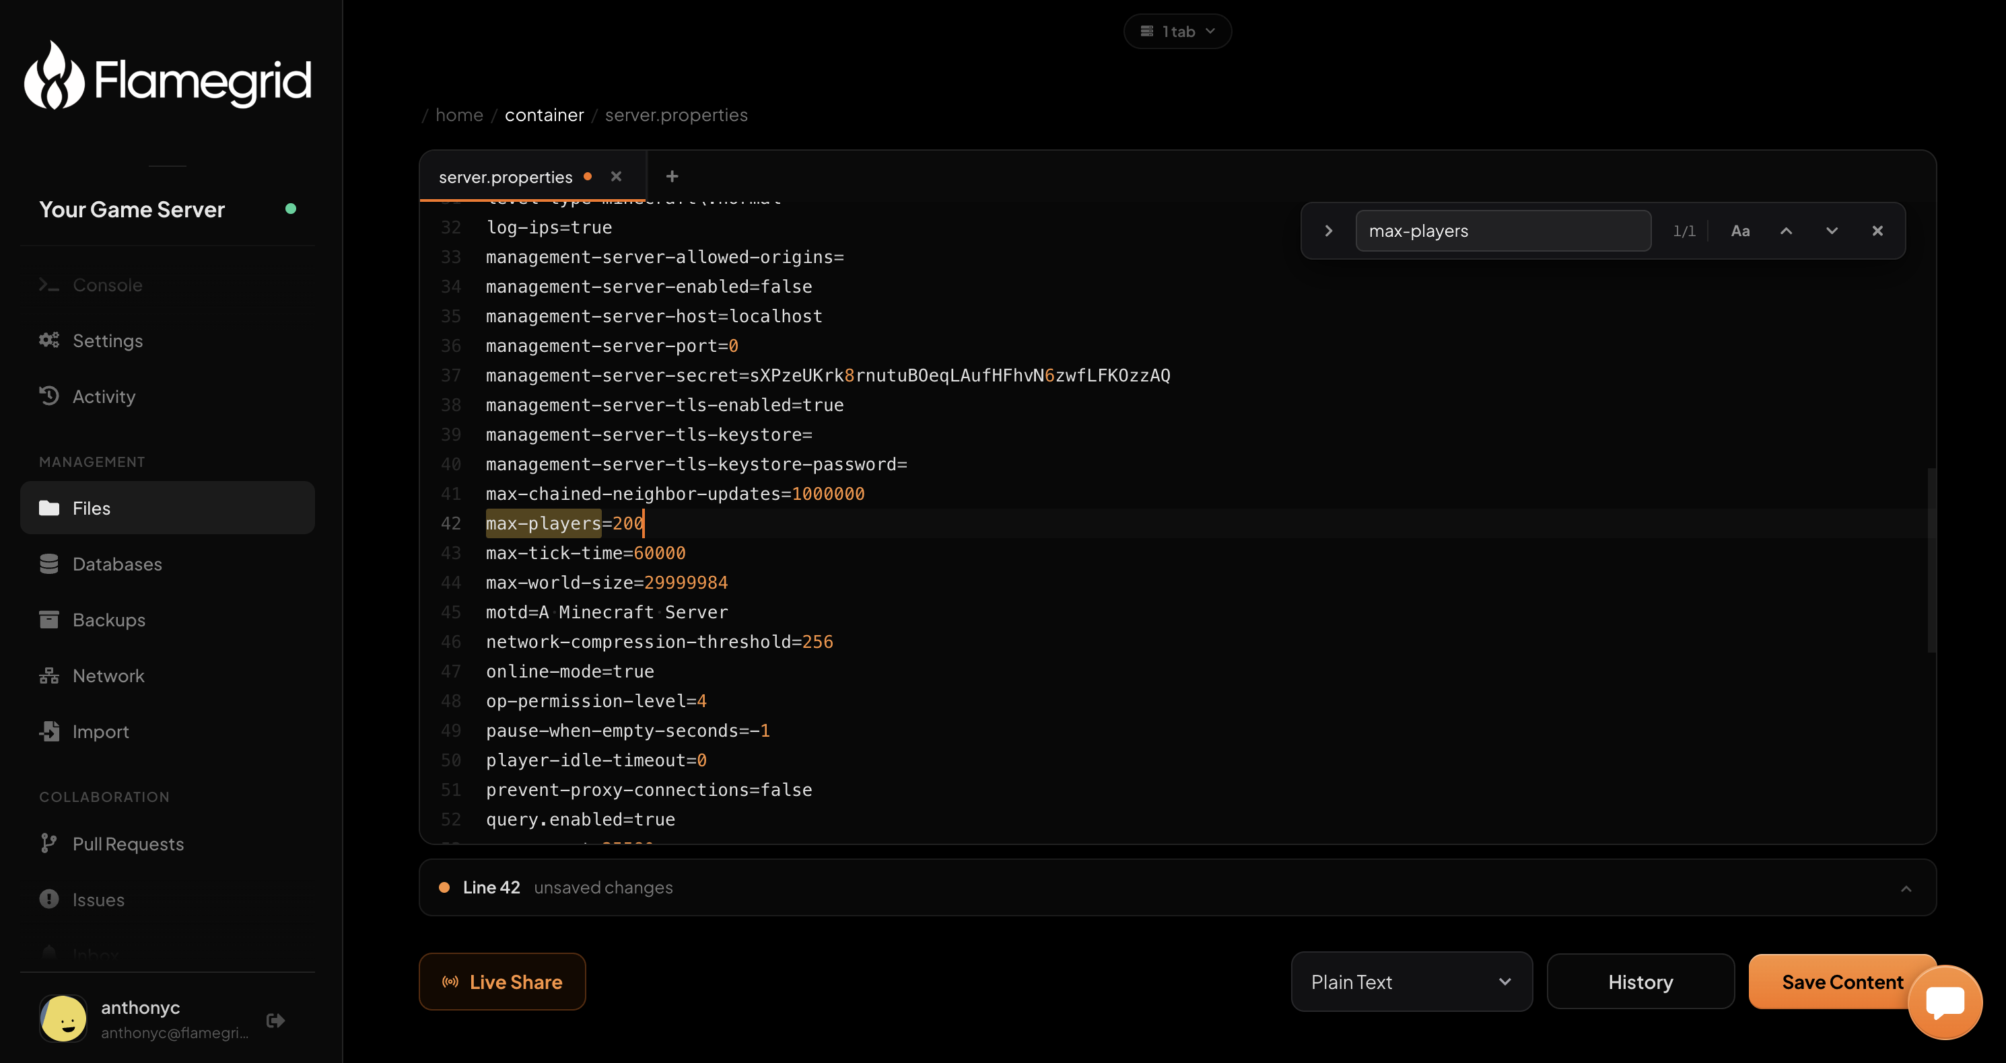This screenshot has height=1063, width=2006.
Task: Jump to next search match
Action: [x=1832, y=231]
